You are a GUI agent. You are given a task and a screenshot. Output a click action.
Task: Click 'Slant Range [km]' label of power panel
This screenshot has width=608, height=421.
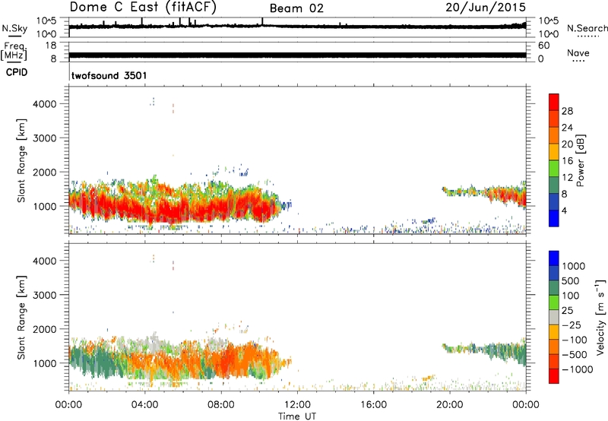pyautogui.click(x=21, y=160)
